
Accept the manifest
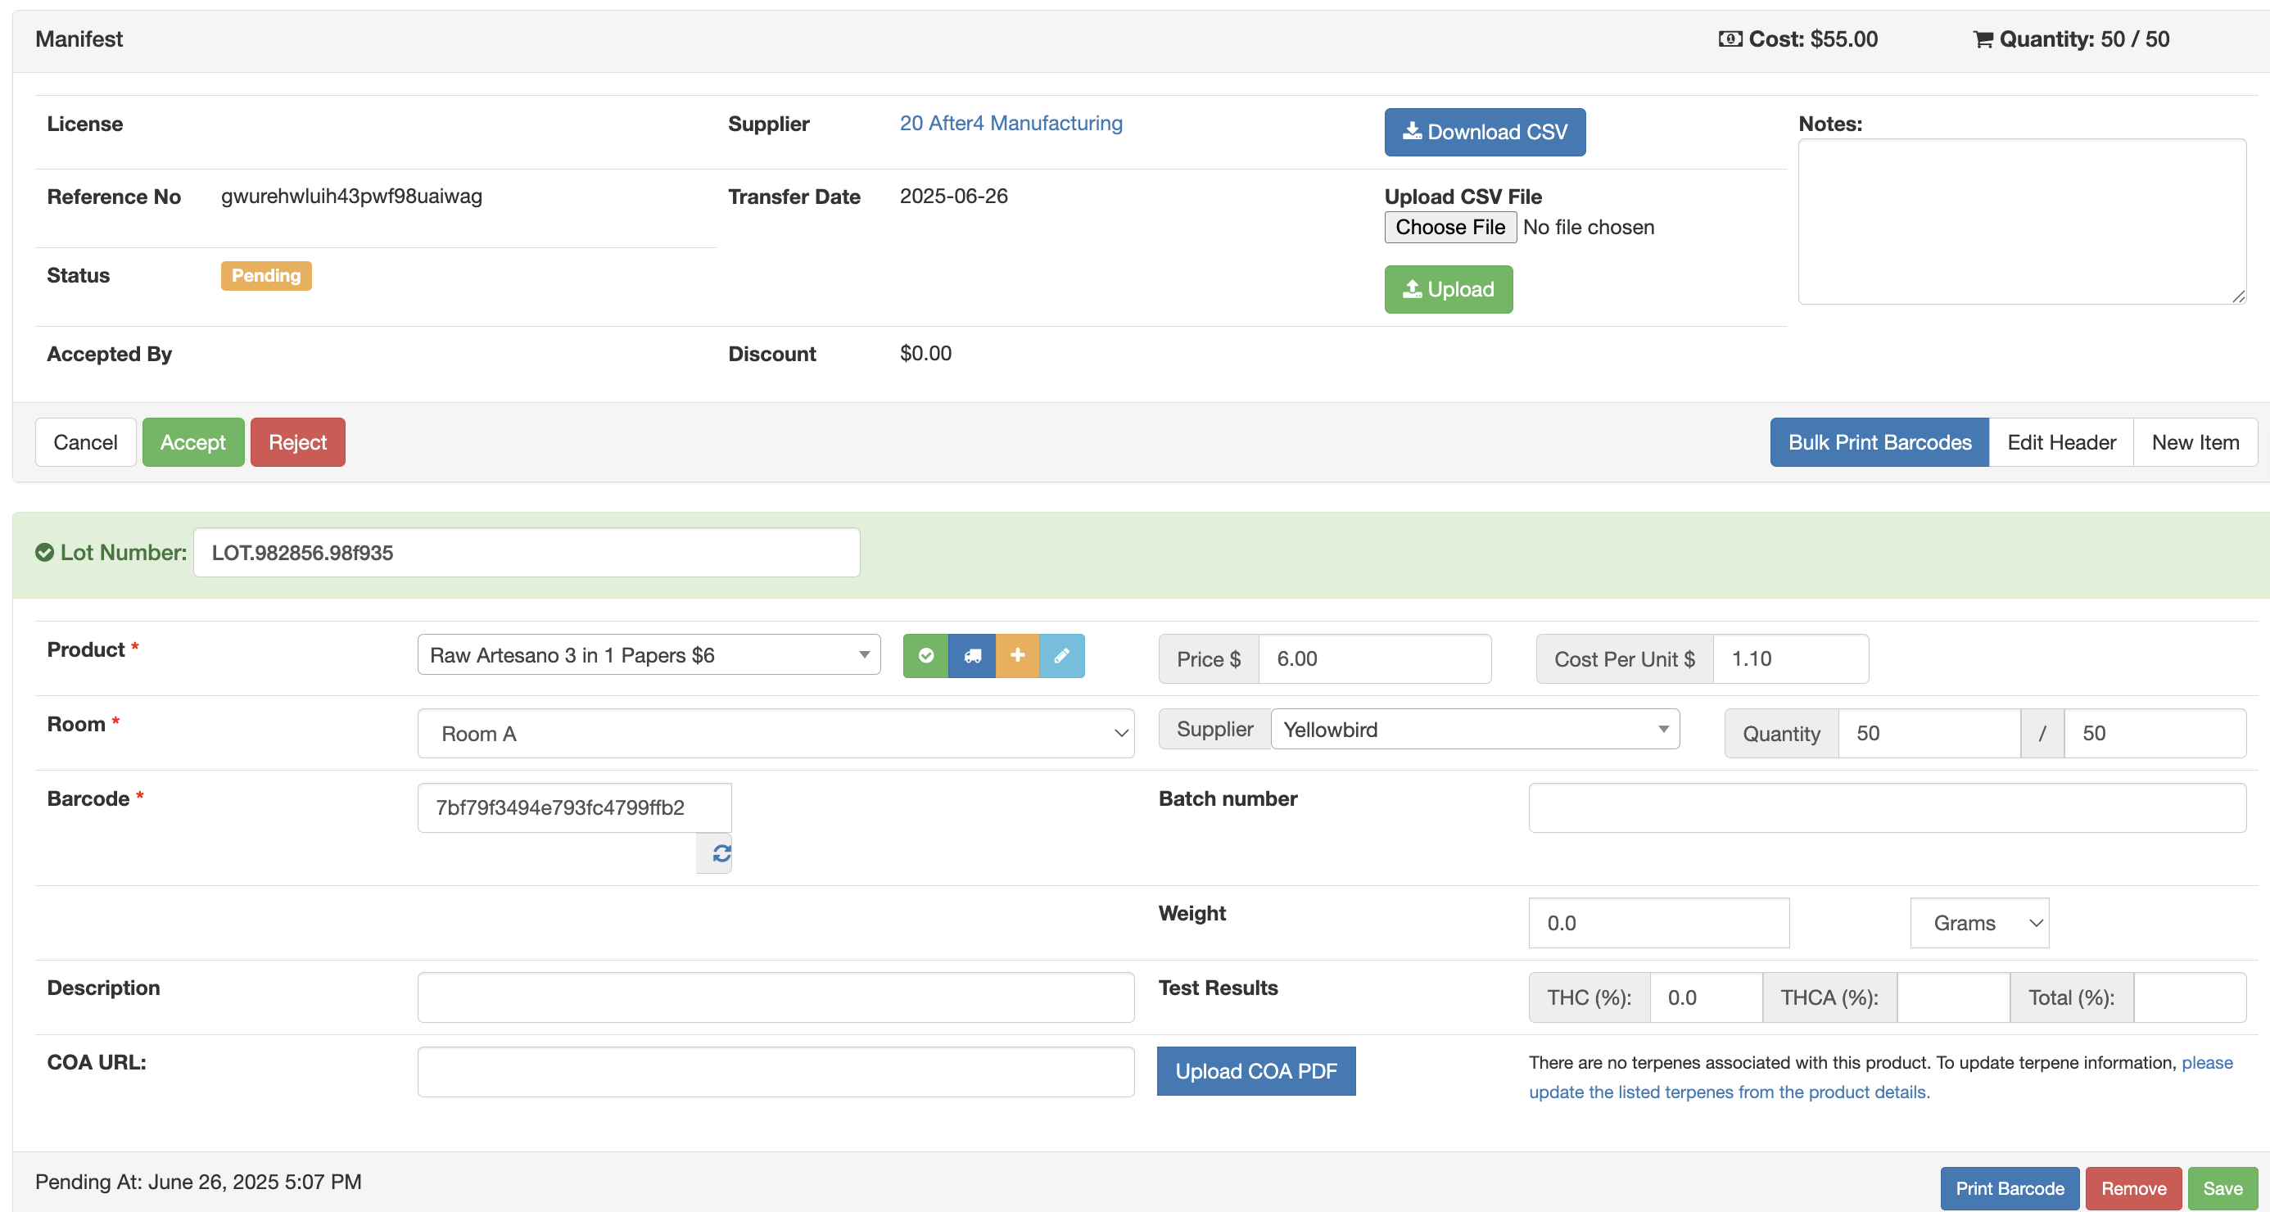pos(193,442)
